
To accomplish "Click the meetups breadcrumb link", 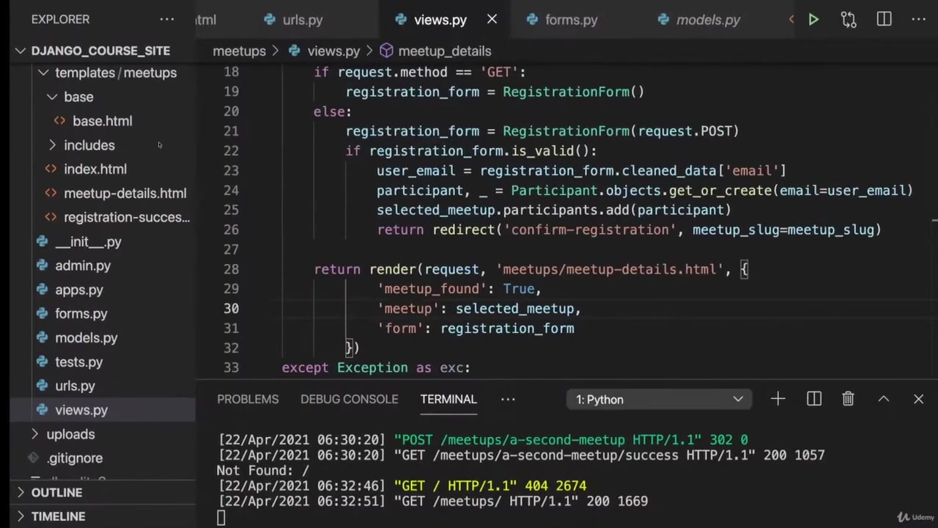I will coord(239,51).
